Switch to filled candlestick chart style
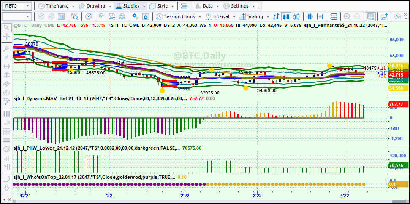Screen dimensions: 410x204 (x=286, y=17)
